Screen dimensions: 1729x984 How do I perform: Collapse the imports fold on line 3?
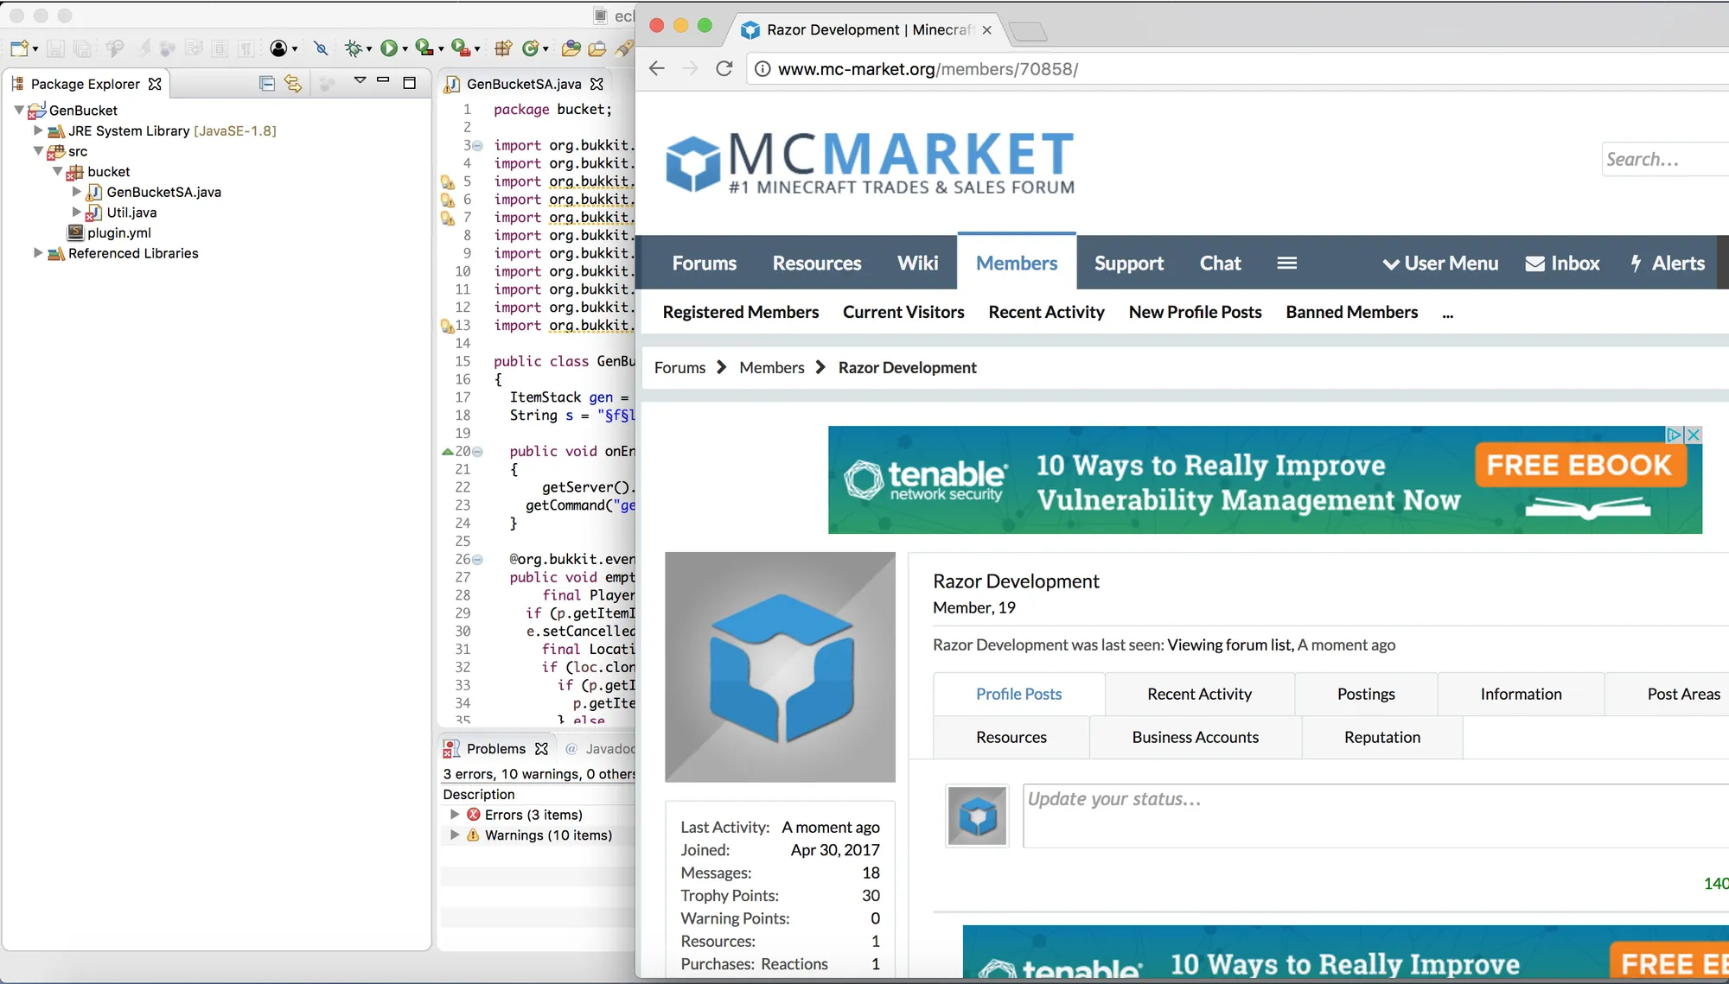tap(477, 146)
